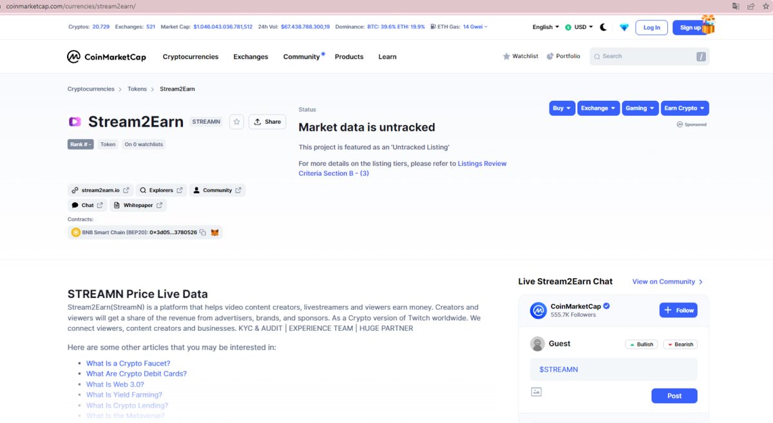This screenshot has height=423, width=773.
Task: Click the gift box icon
Action: [x=709, y=24]
